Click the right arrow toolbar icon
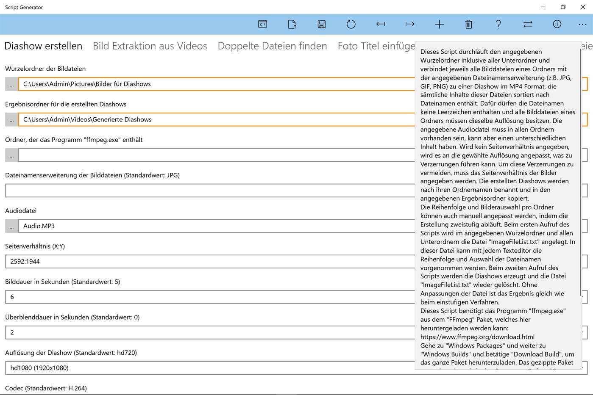 (410, 24)
